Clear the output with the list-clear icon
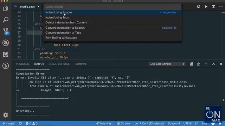 [191, 64]
